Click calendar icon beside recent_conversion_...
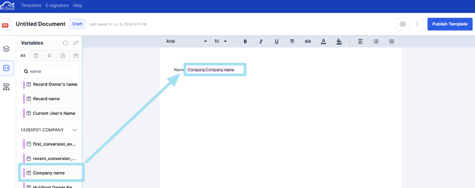The height and width of the screenshot is (188, 475). point(29,158)
